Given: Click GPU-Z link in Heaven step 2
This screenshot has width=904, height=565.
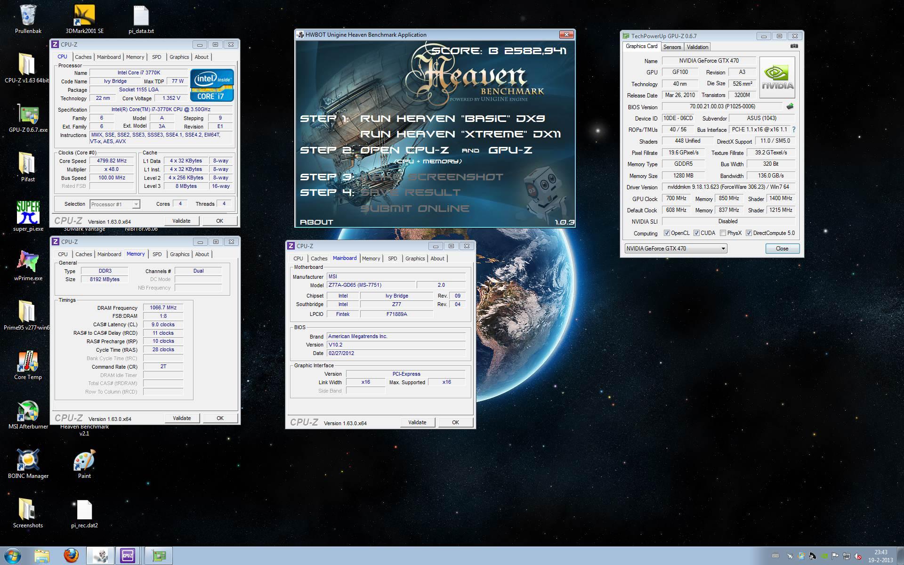Looking at the screenshot, I should point(510,150).
